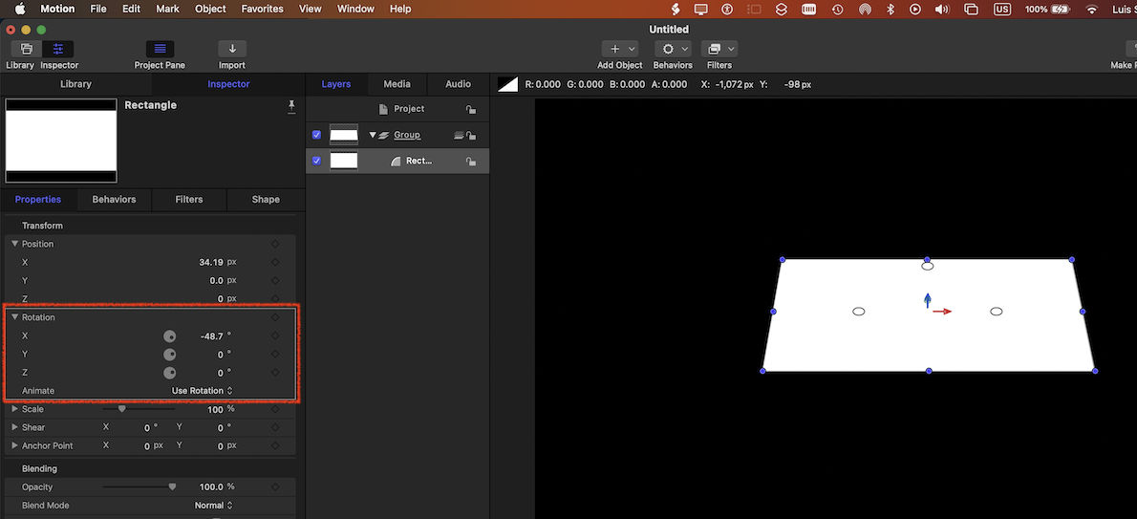The image size is (1137, 519).
Task: Select the Filters inspector tab
Action: click(x=189, y=200)
